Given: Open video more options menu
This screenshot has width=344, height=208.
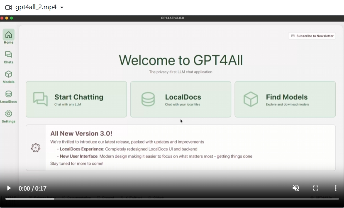Looking at the screenshot, I should pos(335,188).
